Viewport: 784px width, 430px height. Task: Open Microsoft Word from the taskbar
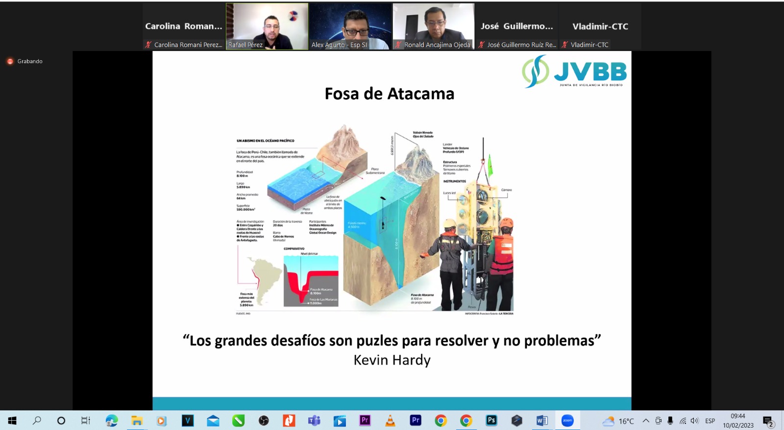point(542,421)
